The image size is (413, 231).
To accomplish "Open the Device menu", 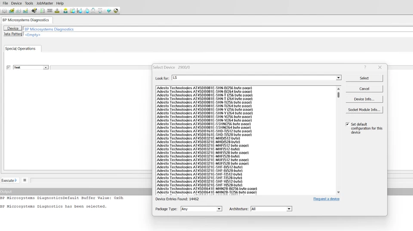I will [16, 3].
